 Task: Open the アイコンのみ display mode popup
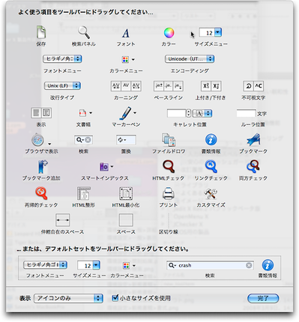[68, 298]
